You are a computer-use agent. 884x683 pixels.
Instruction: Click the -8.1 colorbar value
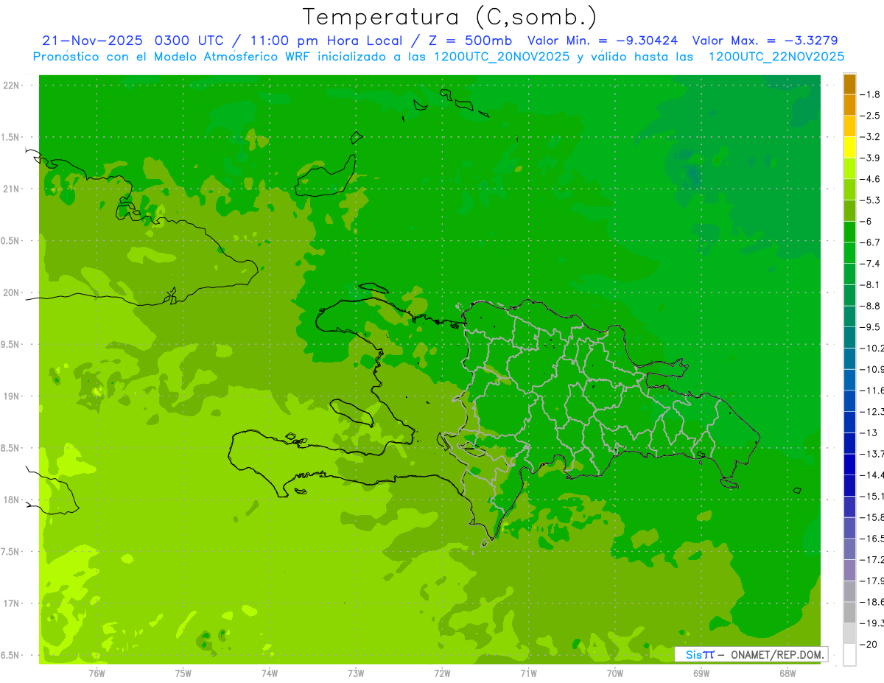[x=870, y=284]
